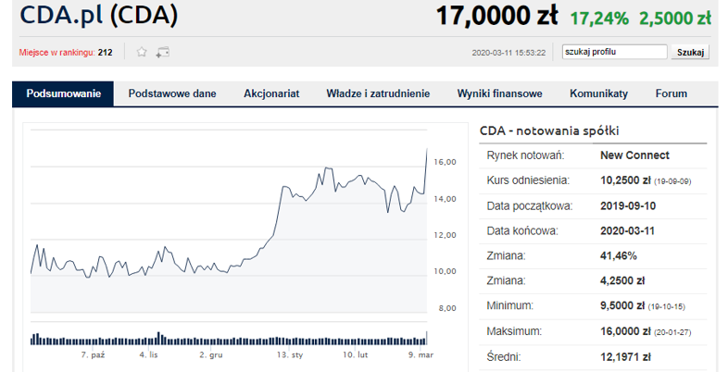Screen dimensions: 728x372
Task: Click the Data końcowa label
Action: click(x=522, y=231)
